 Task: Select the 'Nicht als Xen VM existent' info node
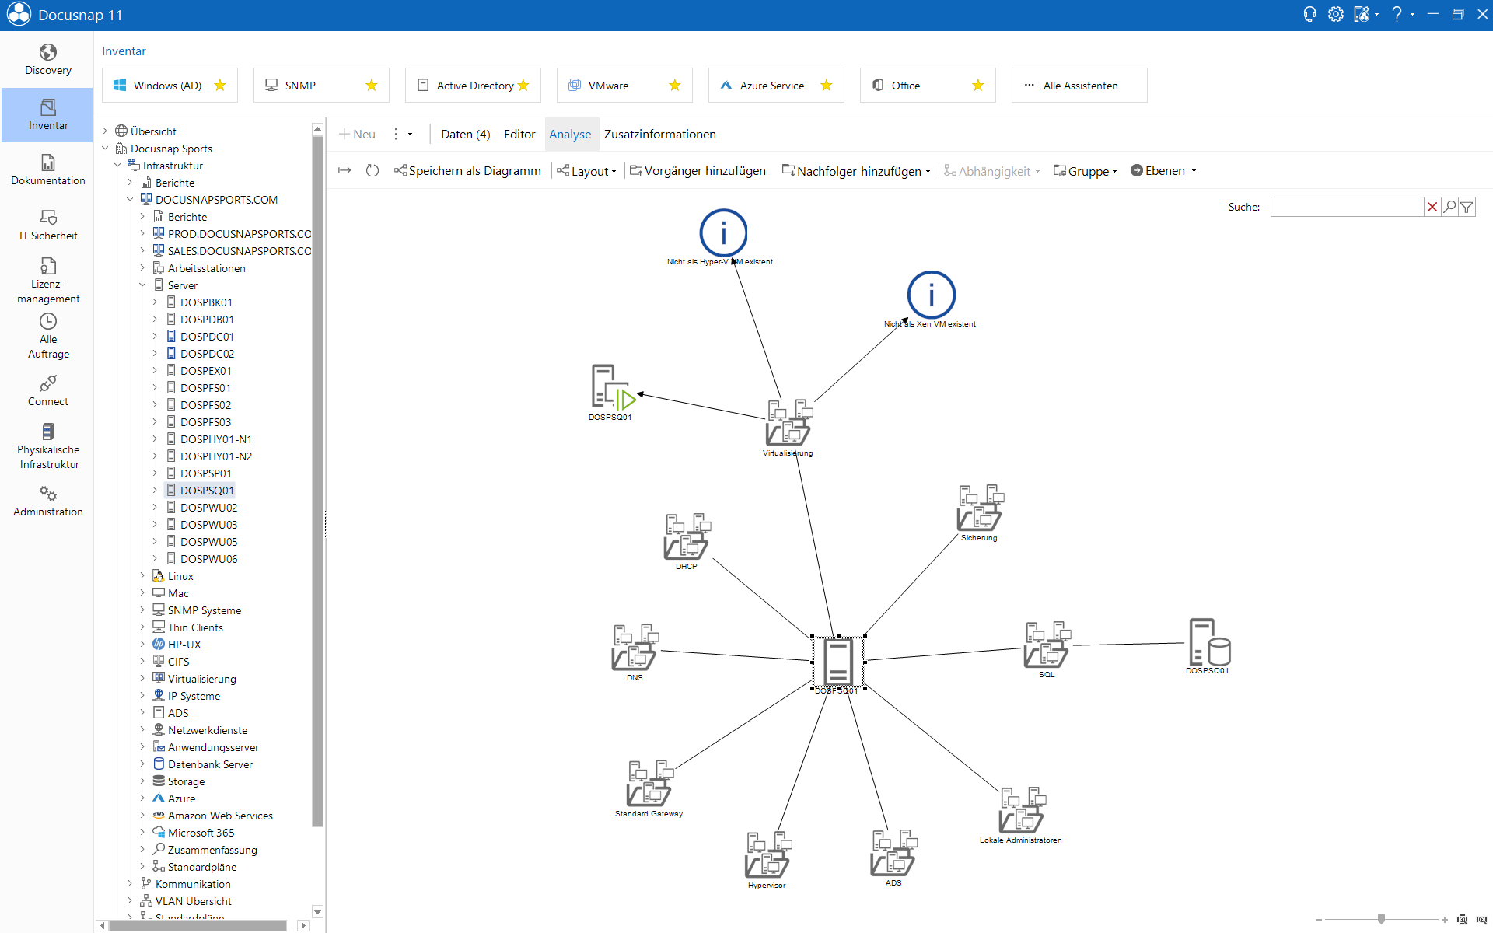point(931,299)
